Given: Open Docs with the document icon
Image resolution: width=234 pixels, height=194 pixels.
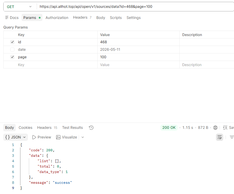Looking at the screenshot, I should (7, 18).
